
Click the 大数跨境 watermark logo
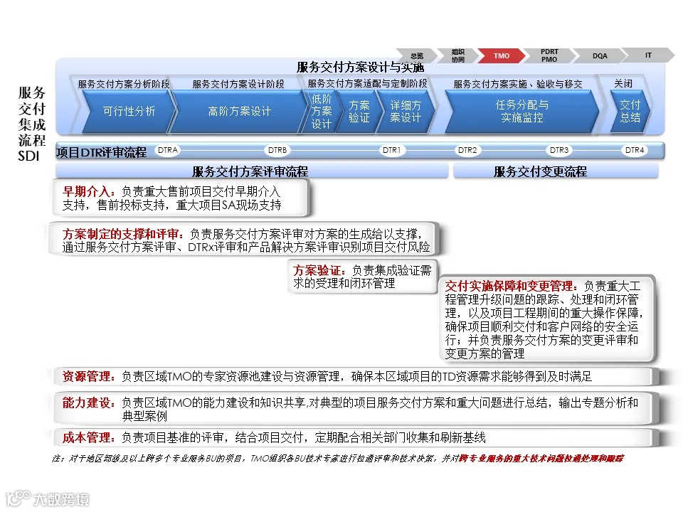[48, 499]
